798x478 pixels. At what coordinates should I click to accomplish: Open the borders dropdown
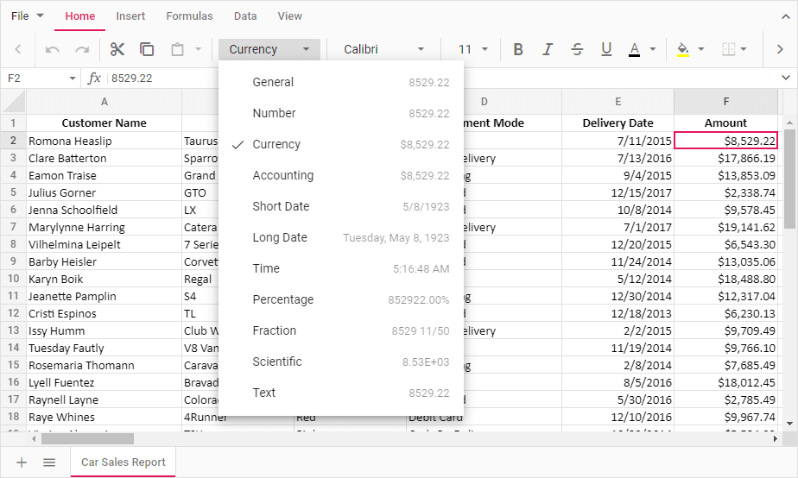733,49
